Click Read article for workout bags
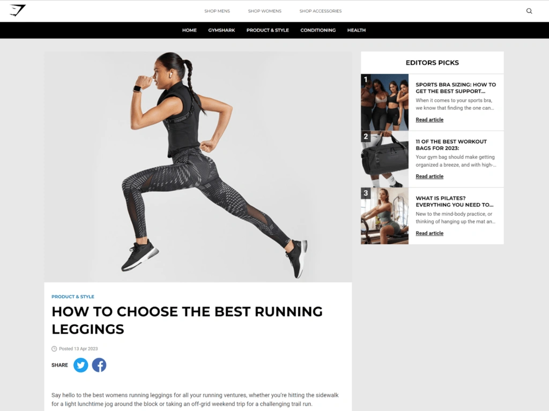549x411 pixels. (x=429, y=176)
